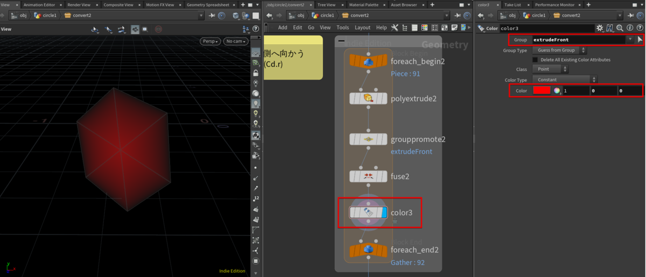Toggle the blue display flag on color3 node
The height and width of the screenshot is (277, 646).
384,212
